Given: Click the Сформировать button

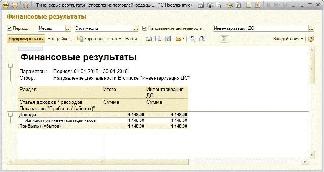Looking at the screenshot, I should click(x=26, y=39).
